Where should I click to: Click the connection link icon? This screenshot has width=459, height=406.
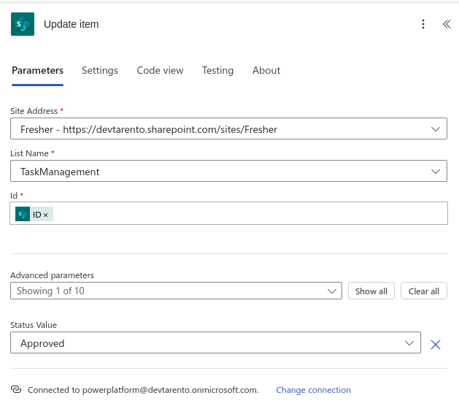pos(16,390)
